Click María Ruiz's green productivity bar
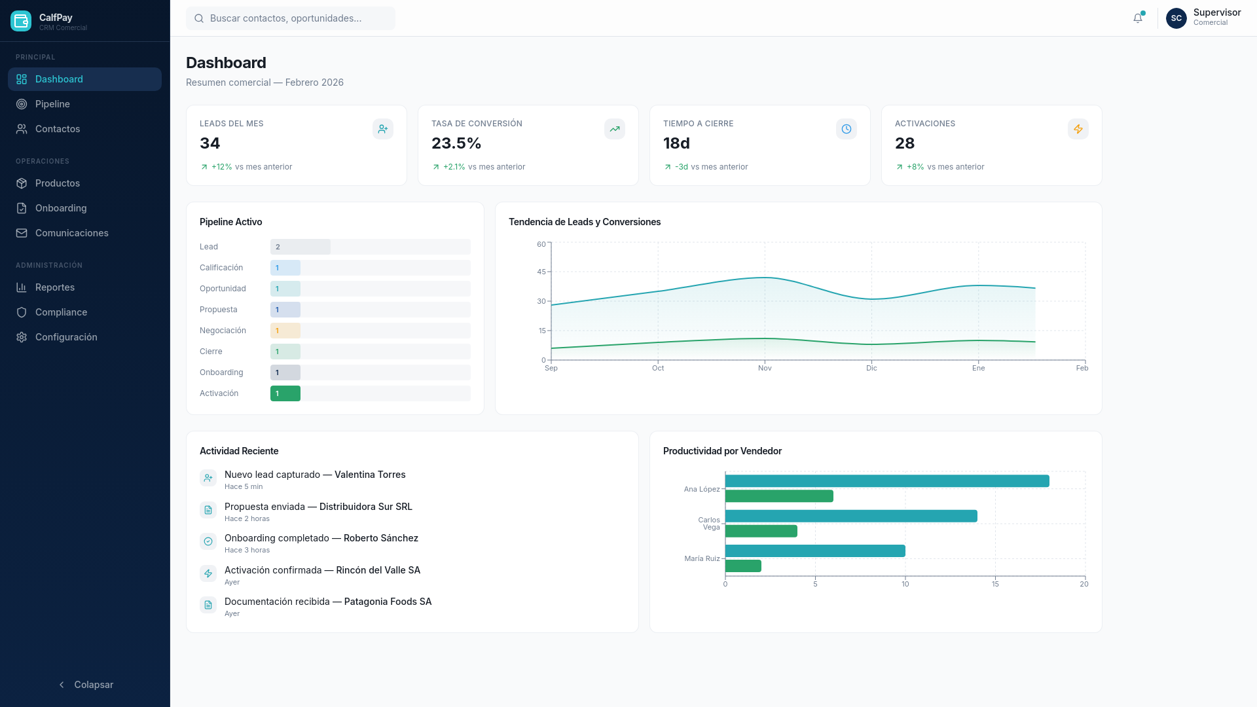The height and width of the screenshot is (707, 1257). point(743,566)
